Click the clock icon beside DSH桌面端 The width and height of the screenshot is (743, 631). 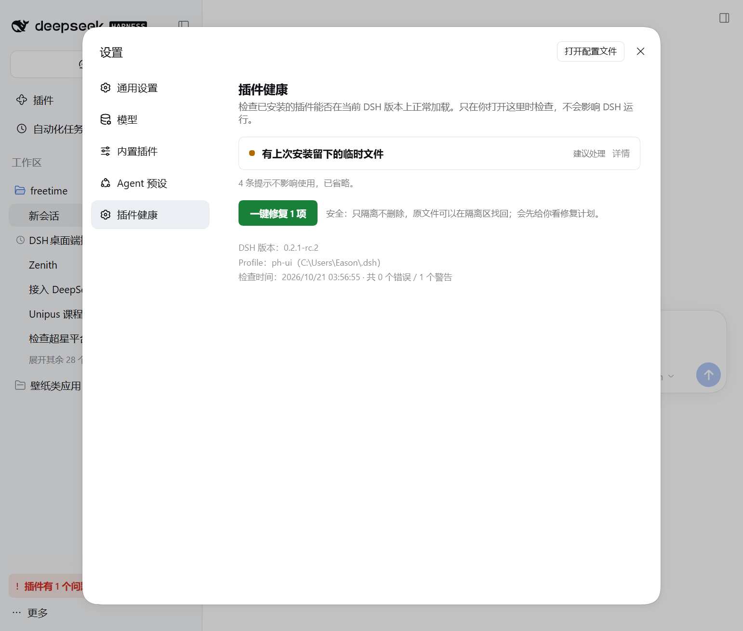20,240
